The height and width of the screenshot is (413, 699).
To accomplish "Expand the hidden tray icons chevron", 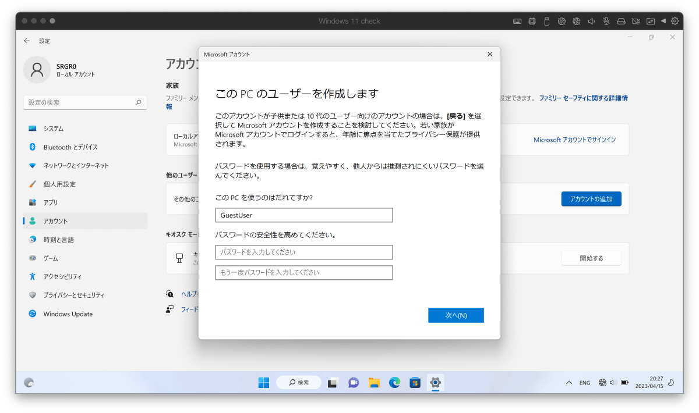I will coord(569,383).
